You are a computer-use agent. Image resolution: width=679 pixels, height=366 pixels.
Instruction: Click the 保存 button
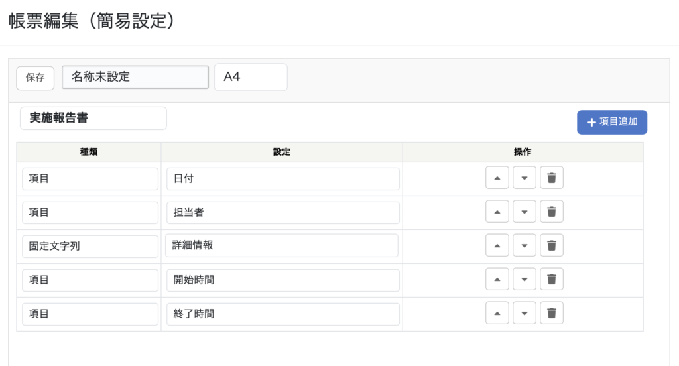[x=35, y=77]
